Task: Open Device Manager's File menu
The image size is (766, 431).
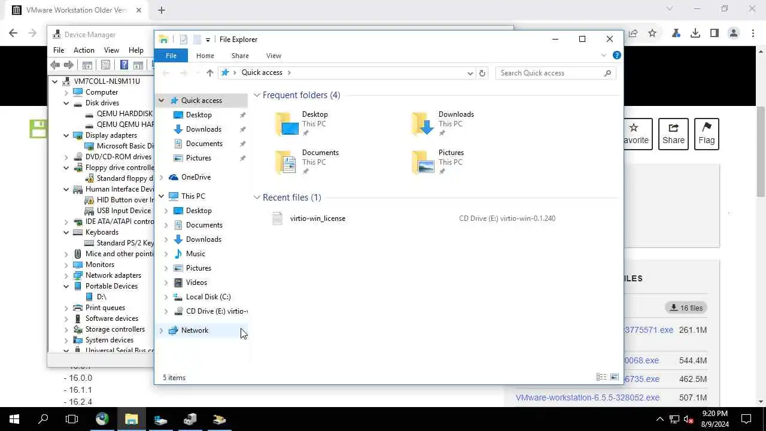Action: point(59,50)
